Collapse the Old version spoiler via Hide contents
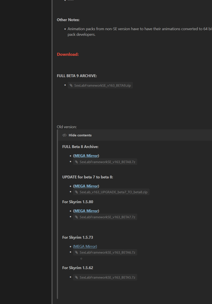Image resolution: width=212 pixels, height=304 pixels. click(80, 135)
